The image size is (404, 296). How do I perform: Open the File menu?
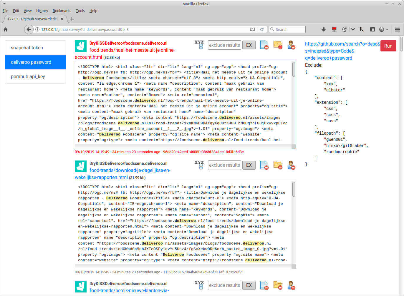point(5,11)
